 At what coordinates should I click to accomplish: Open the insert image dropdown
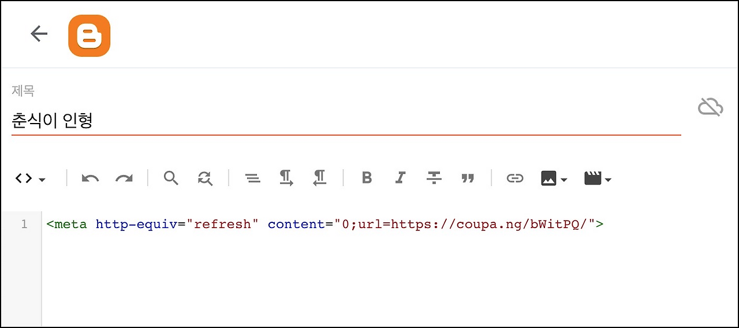554,178
